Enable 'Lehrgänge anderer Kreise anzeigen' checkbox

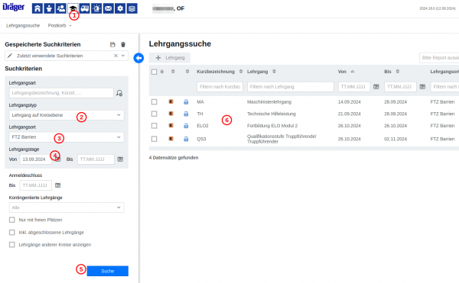click(x=12, y=245)
